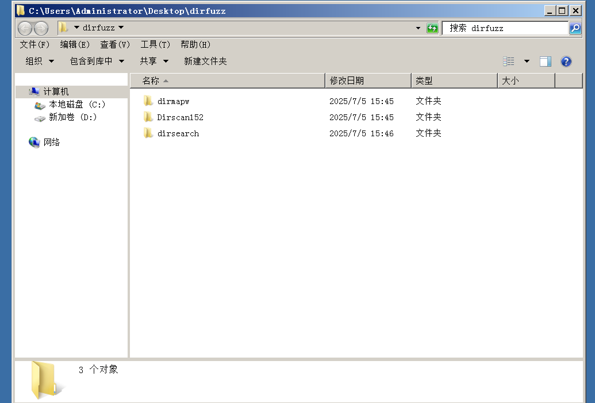Select the dirmapw folder icon

click(x=148, y=101)
